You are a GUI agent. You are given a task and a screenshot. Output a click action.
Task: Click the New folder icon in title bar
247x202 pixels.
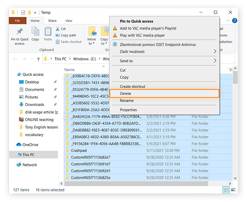(x=29, y=12)
